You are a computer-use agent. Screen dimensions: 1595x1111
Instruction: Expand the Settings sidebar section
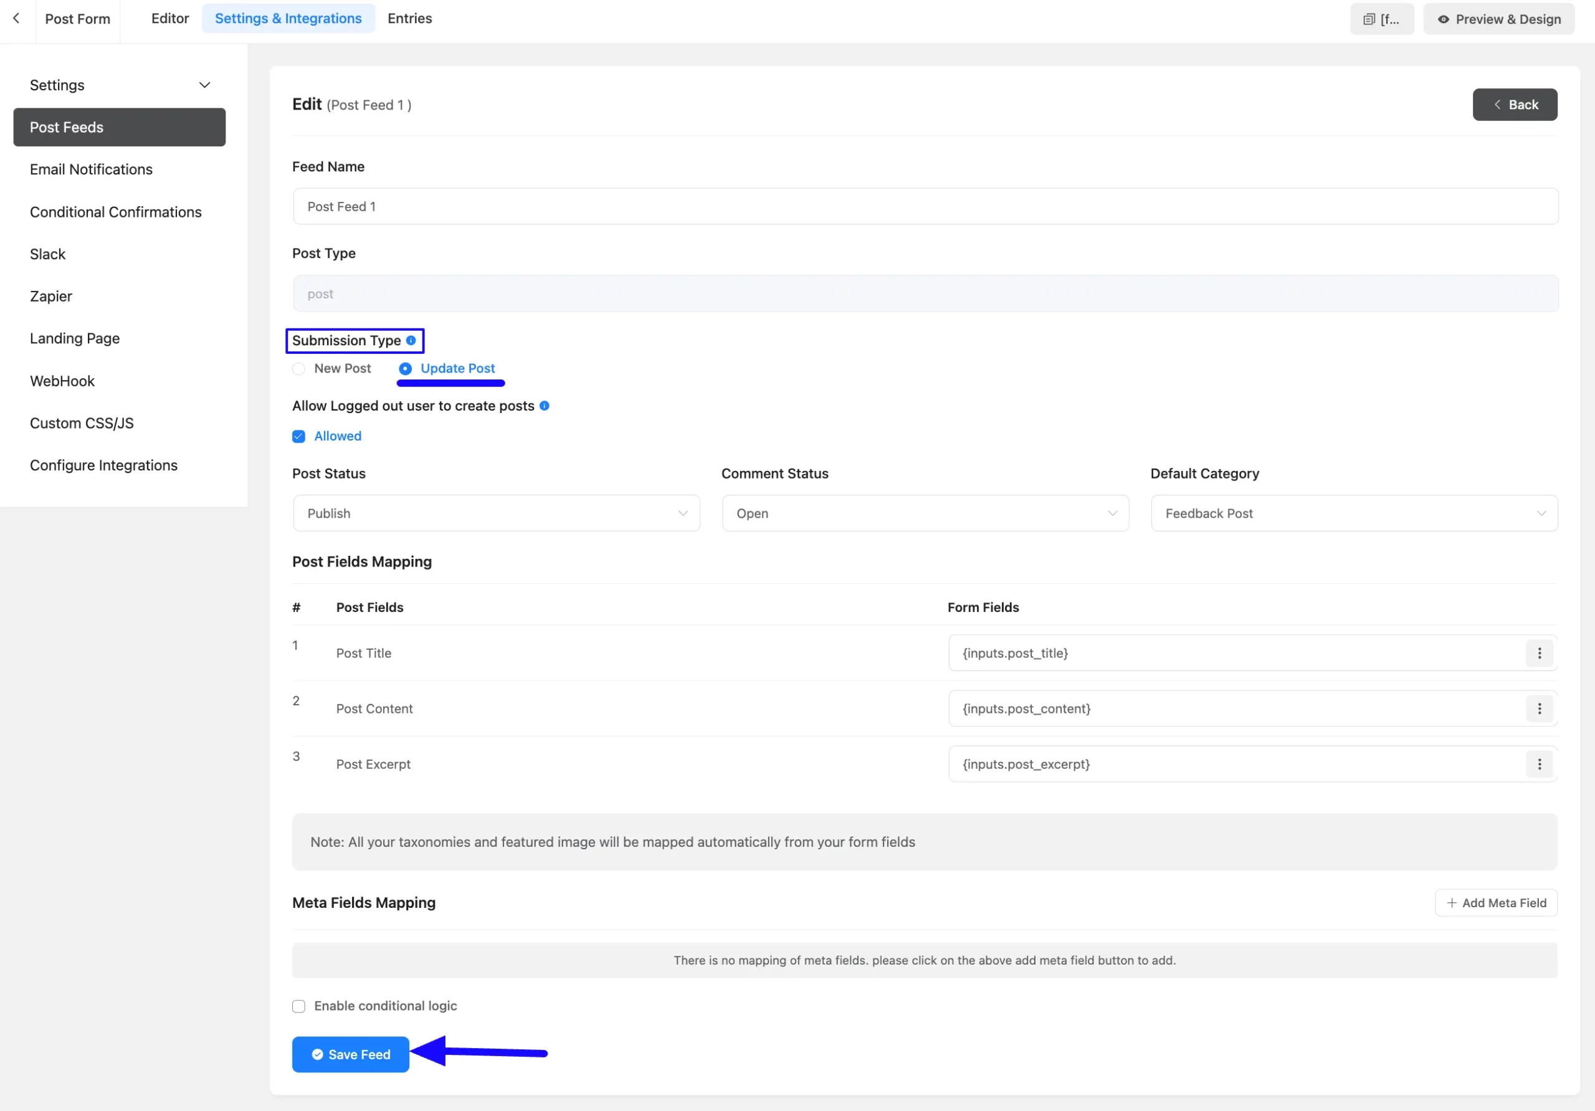coord(120,85)
